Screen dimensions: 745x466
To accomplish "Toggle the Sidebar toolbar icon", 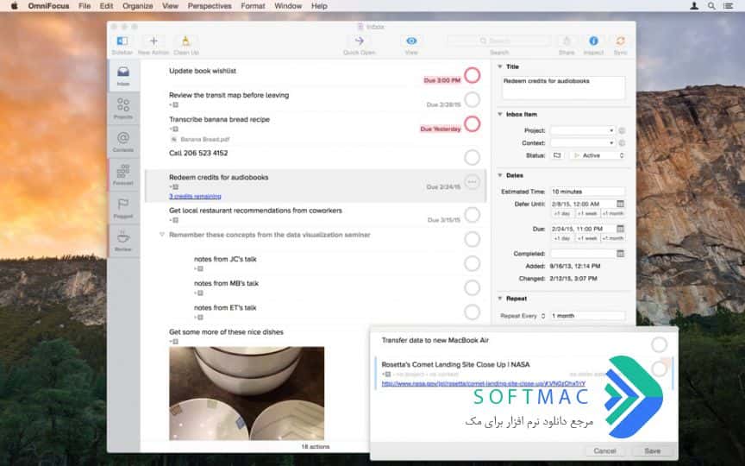I will coord(122,41).
